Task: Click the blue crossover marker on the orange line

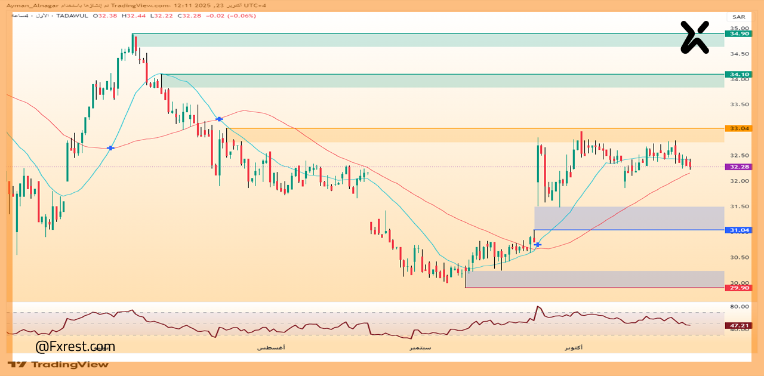Action: coord(219,119)
